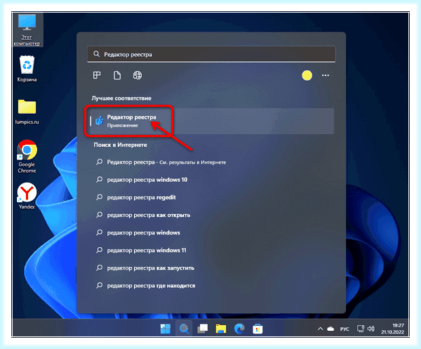Click the search box with Редактор реестра text
This screenshot has width=421, height=349.
pyautogui.click(x=211, y=54)
